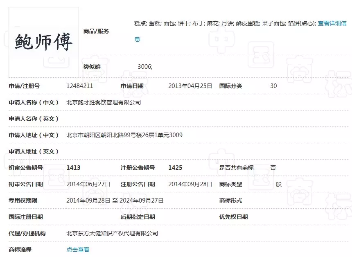The height and width of the screenshot is (257, 352).
Task: Click the registration announcement issue 1425
Action: [x=175, y=168]
